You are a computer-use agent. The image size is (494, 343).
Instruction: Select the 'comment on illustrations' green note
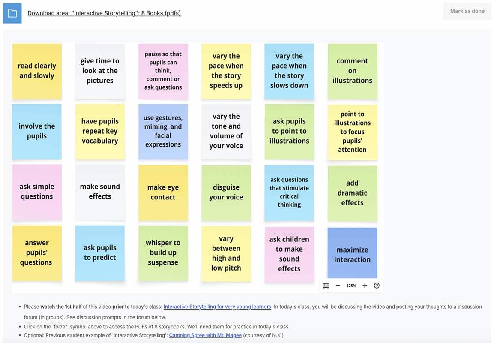point(352,71)
